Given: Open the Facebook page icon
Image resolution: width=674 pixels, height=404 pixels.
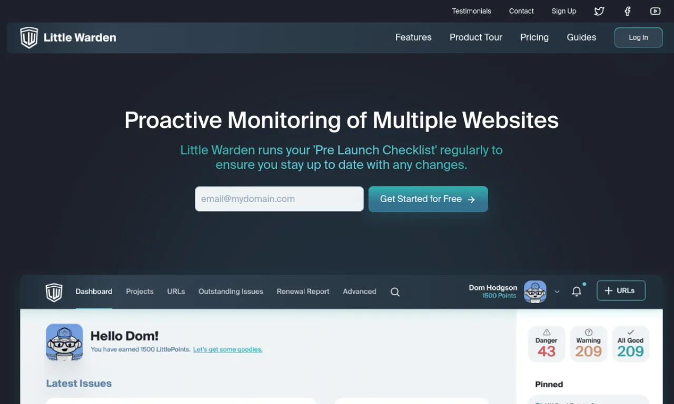Looking at the screenshot, I should (x=628, y=11).
